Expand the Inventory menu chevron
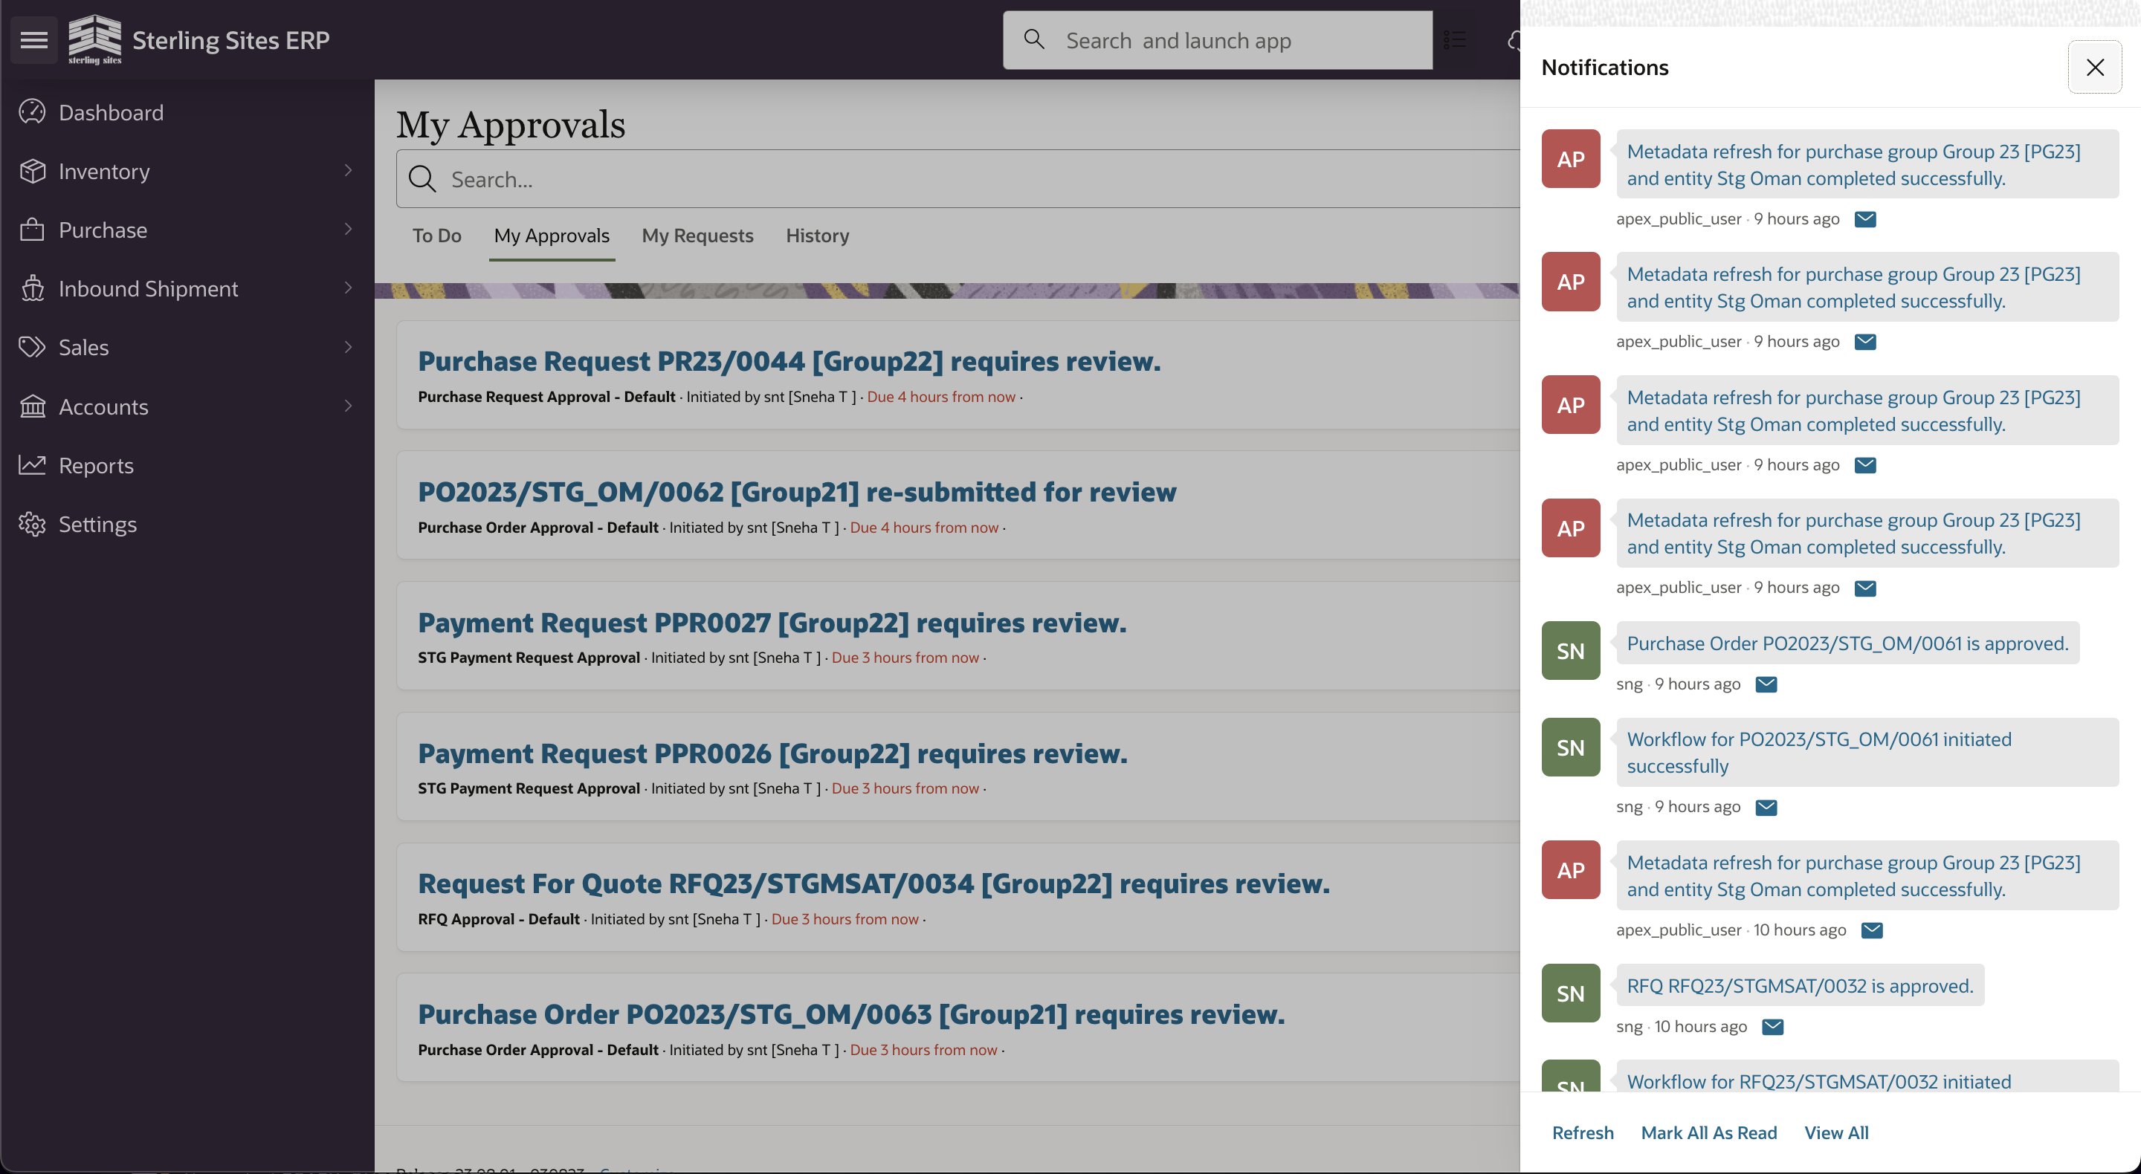Viewport: 2141px width, 1174px height. click(x=348, y=170)
